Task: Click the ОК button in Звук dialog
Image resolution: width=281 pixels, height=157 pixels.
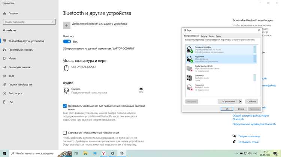Action: click(227, 109)
